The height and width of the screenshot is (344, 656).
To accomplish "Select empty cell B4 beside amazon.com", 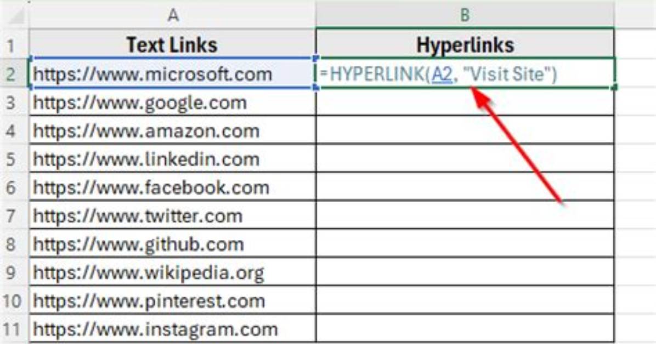I will (465, 131).
